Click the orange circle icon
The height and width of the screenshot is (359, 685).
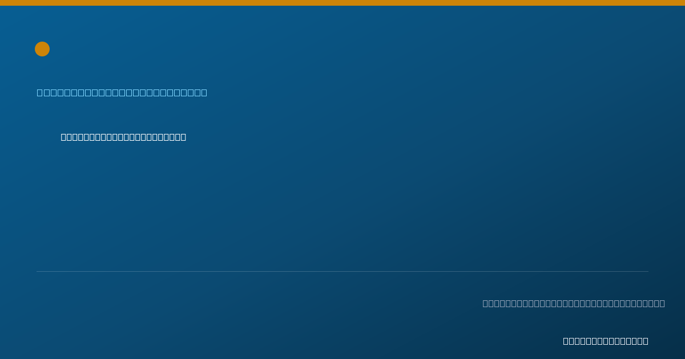[42, 49]
